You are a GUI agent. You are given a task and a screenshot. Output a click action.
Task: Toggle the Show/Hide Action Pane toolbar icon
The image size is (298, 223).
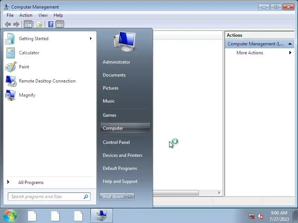click(60, 24)
